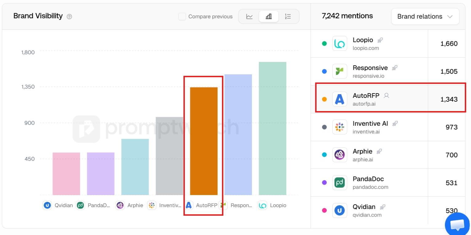The image size is (471, 235).
Task: Click the Qvidian logo in mentions list
Action: pyautogui.click(x=340, y=211)
